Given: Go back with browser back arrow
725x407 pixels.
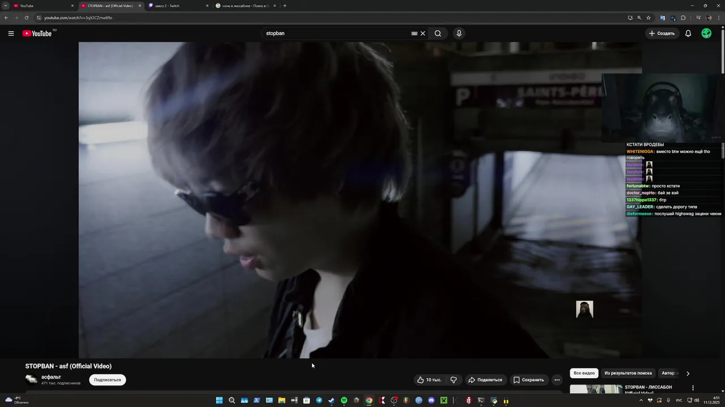Looking at the screenshot, I should [6, 18].
